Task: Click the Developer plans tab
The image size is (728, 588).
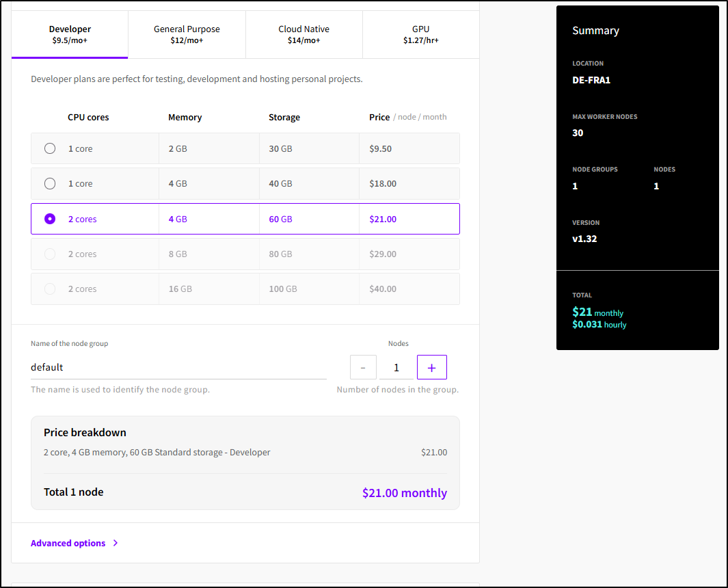Action: click(x=70, y=34)
